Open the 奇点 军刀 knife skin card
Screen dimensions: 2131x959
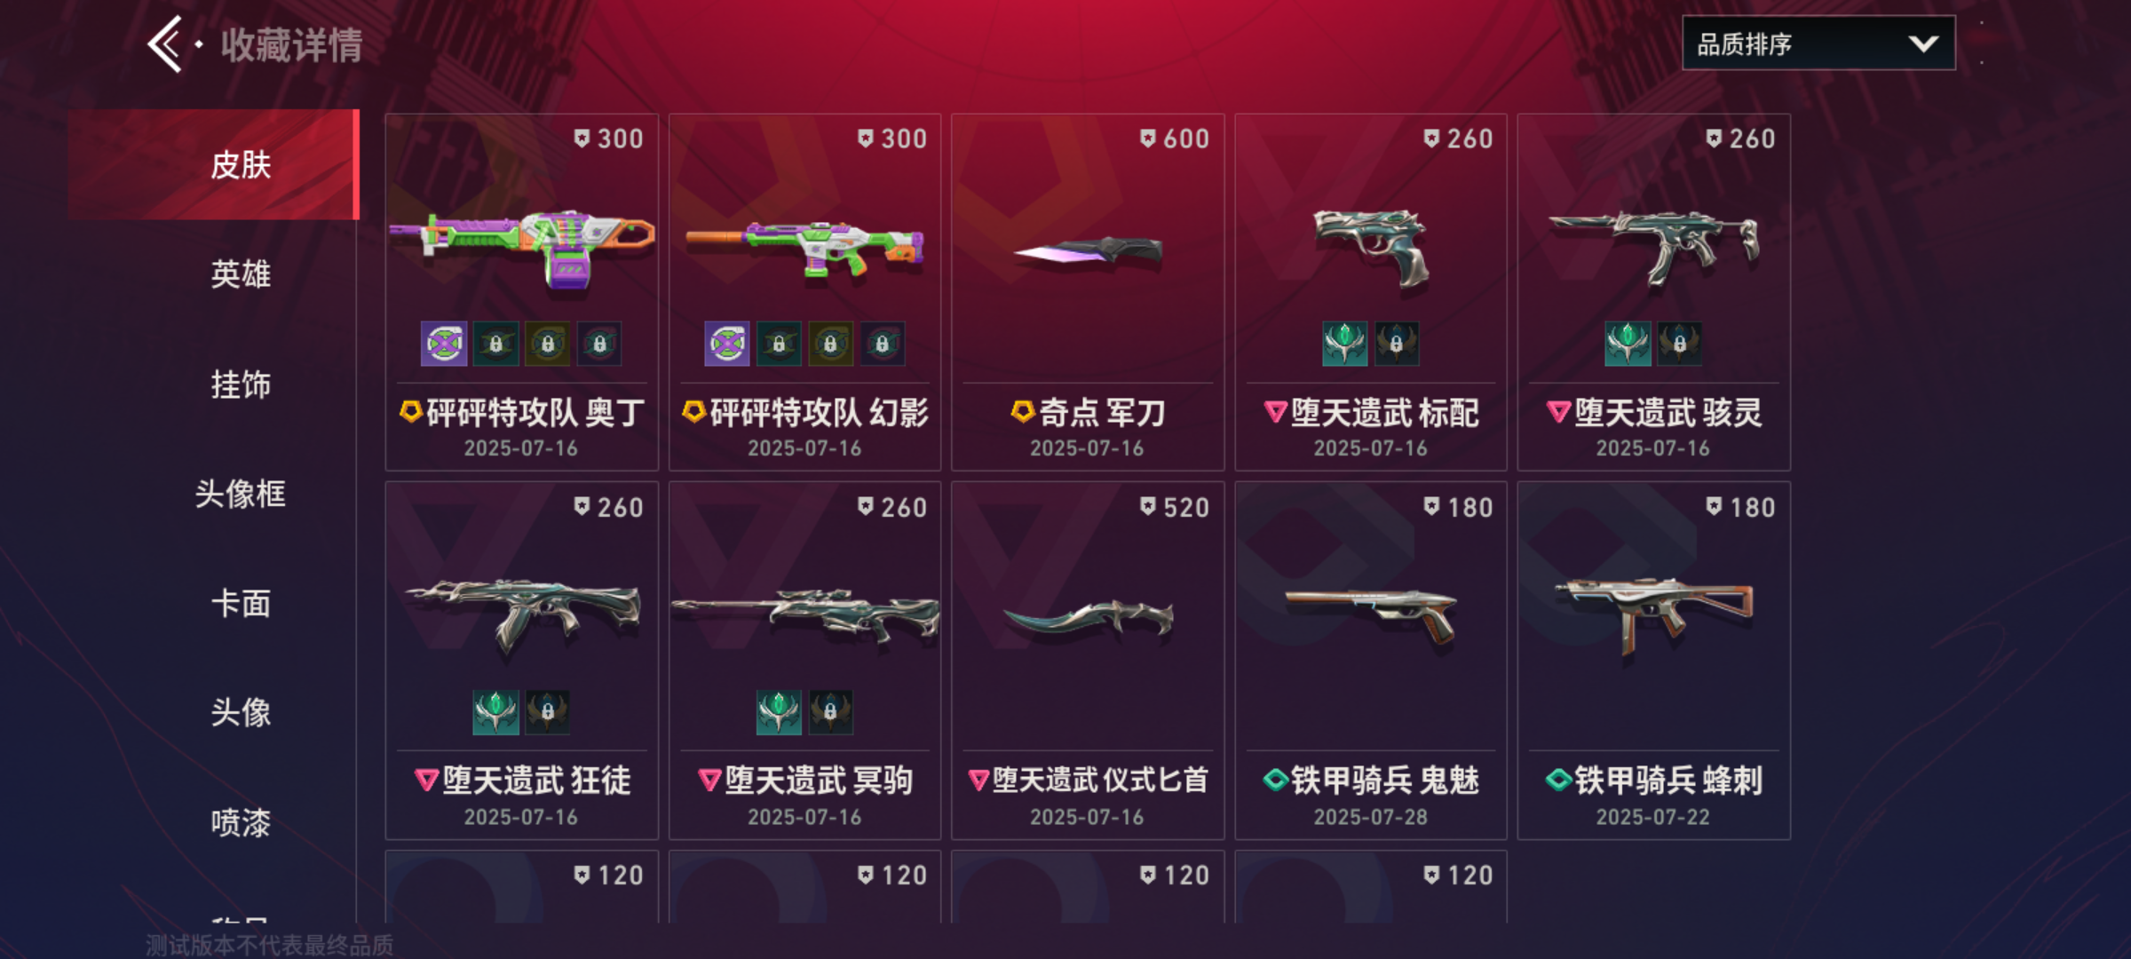[x=1088, y=292]
